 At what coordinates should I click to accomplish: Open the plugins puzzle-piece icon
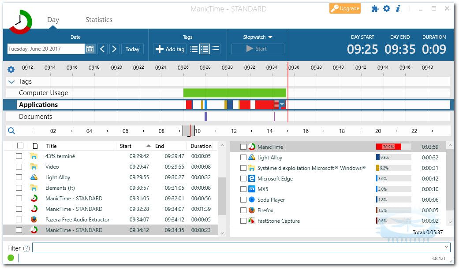click(x=375, y=9)
